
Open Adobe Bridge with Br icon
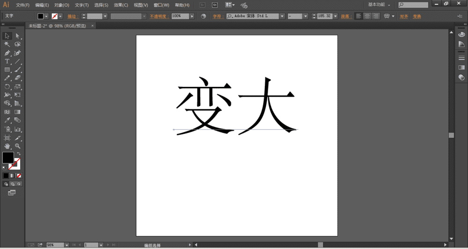[202, 5]
